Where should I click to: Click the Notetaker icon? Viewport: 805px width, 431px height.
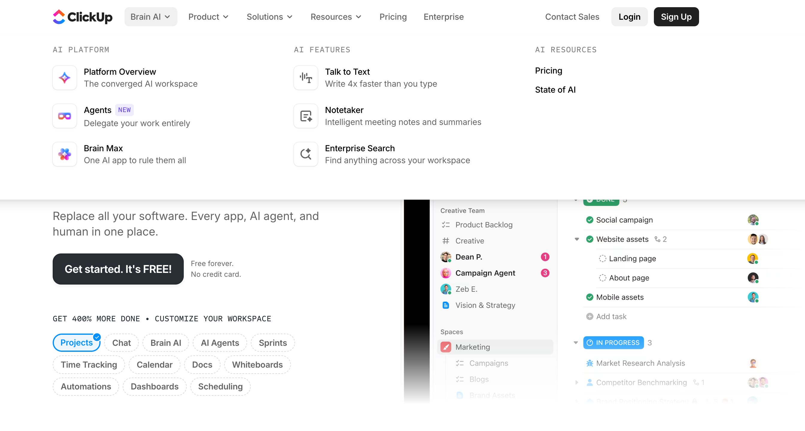pos(306,116)
